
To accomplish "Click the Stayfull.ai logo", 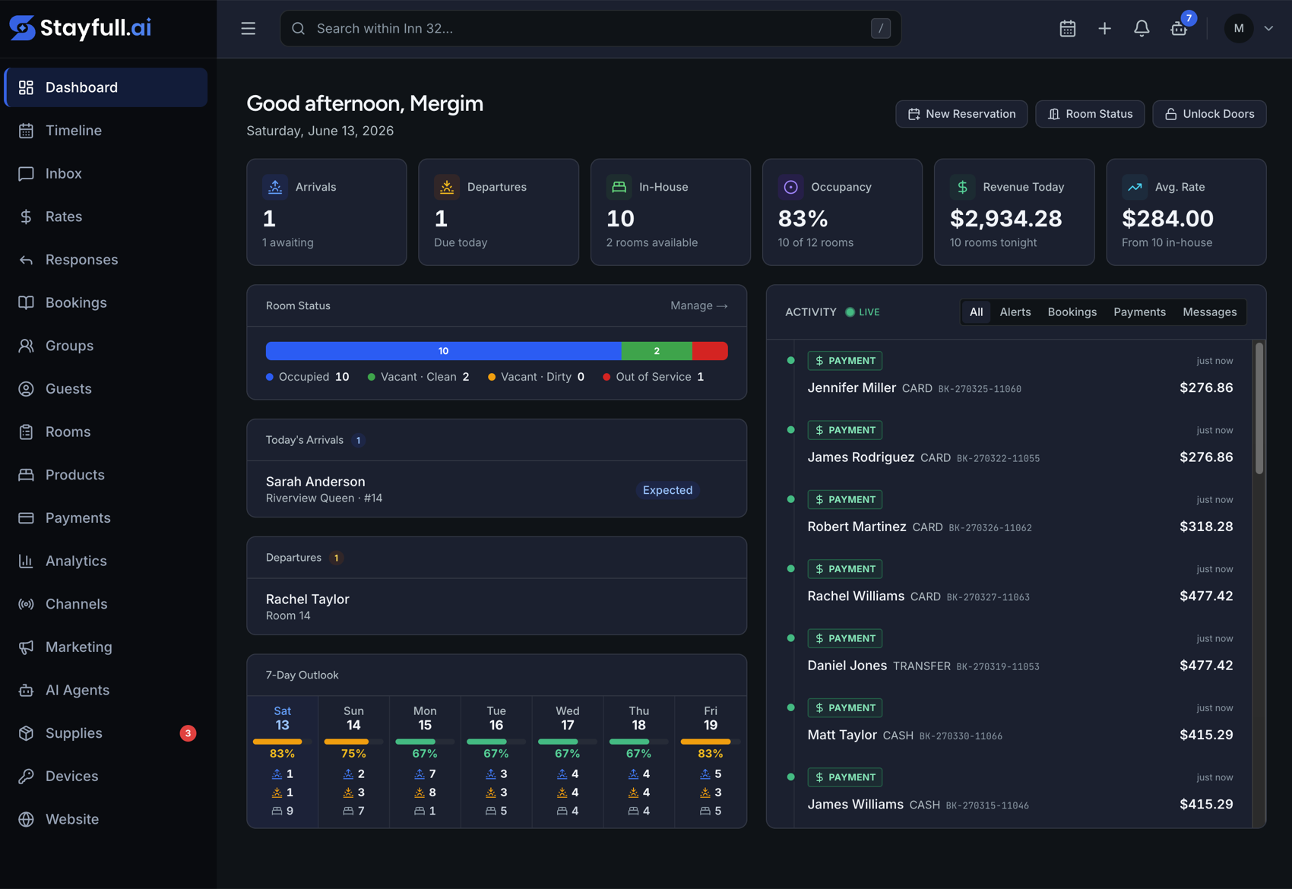I will tap(80, 28).
